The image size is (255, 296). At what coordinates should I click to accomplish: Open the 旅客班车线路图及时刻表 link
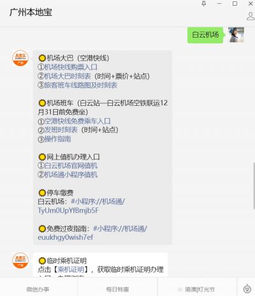[81, 85]
